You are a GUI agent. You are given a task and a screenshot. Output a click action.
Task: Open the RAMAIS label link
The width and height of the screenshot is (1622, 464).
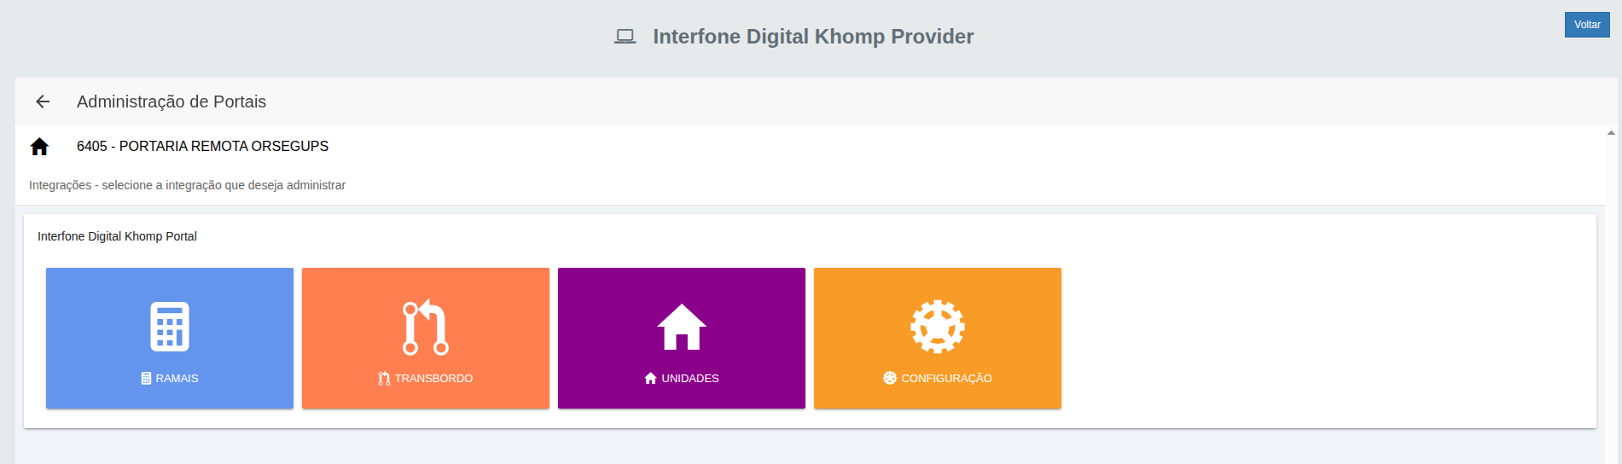coord(177,378)
